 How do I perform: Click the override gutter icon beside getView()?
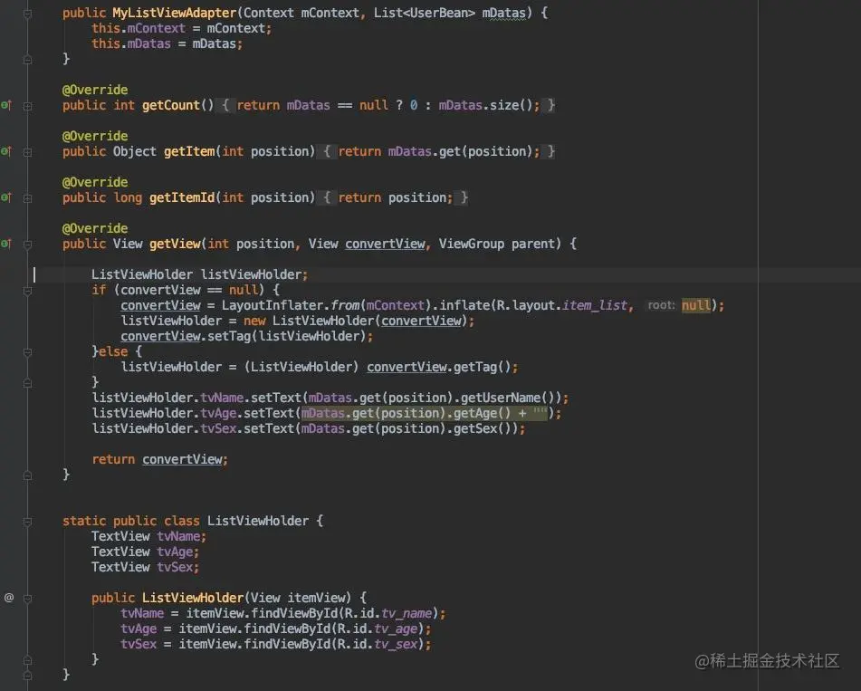pyautogui.click(x=6, y=244)
